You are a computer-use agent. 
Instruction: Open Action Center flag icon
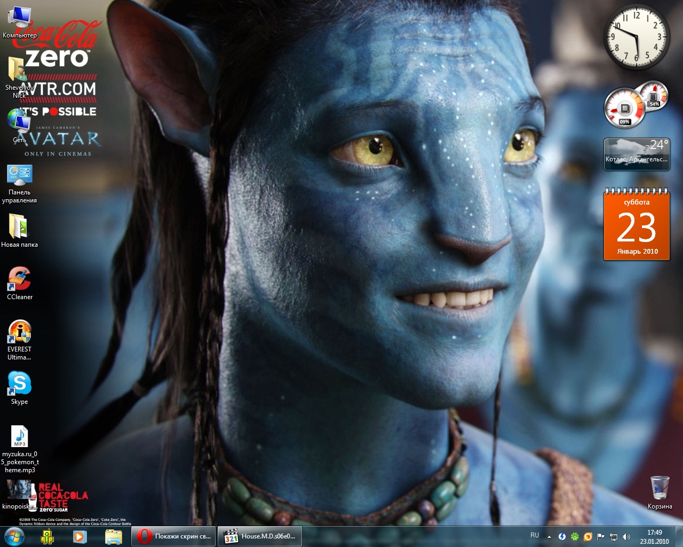pyautogui.click(x=600, y=537)
